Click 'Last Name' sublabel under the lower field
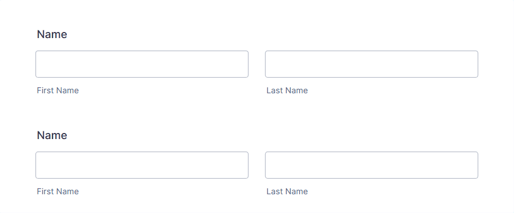Viewport: 514px width, 213px height. tap(287, 191)
